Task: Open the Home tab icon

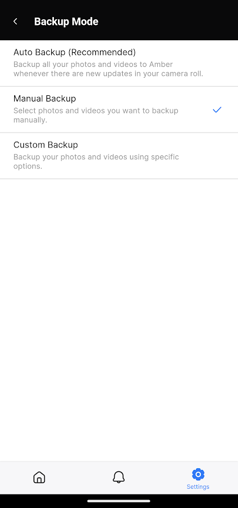Action: 39,477
